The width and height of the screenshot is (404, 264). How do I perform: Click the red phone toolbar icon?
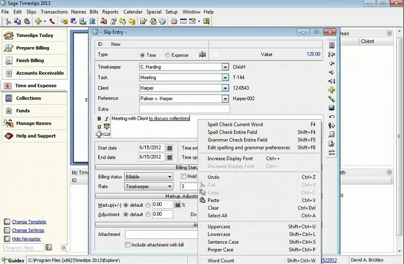pyautogui.click(x=52, y=21)
